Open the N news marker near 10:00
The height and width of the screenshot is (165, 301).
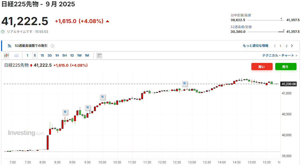(x=102, y=97)
